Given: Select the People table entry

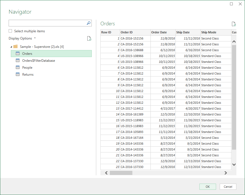Looking at the screenshot, I should point(28,67).
